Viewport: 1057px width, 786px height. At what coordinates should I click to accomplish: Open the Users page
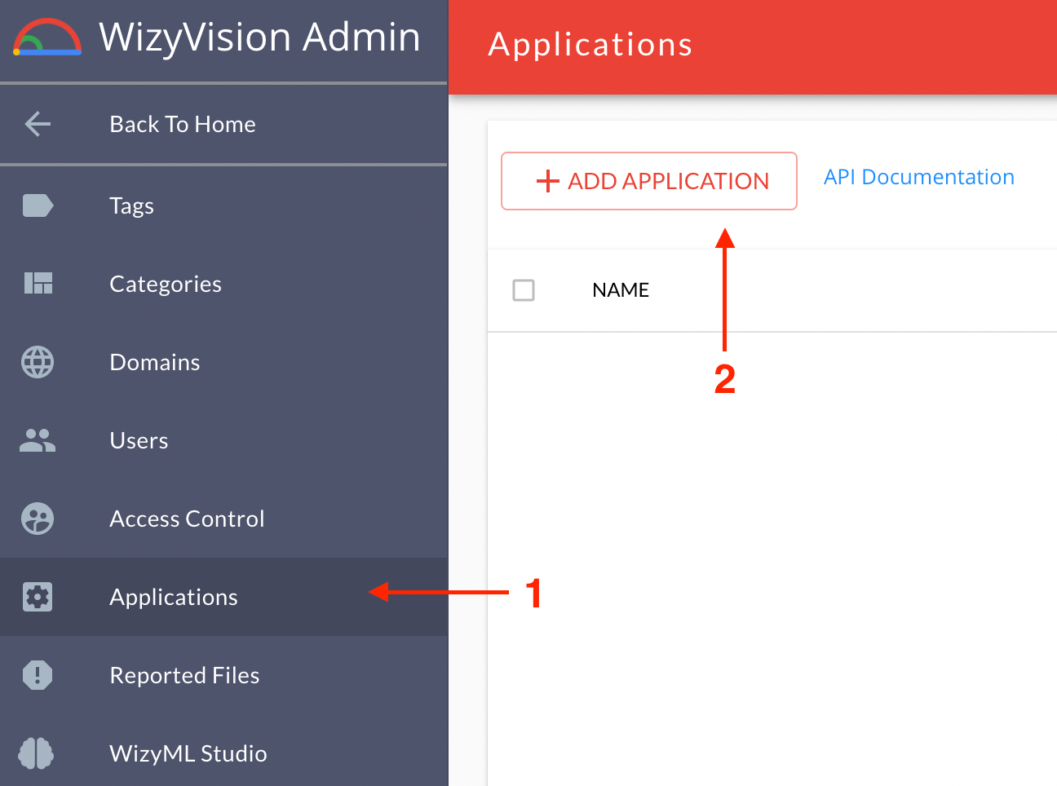coord(223,440)
